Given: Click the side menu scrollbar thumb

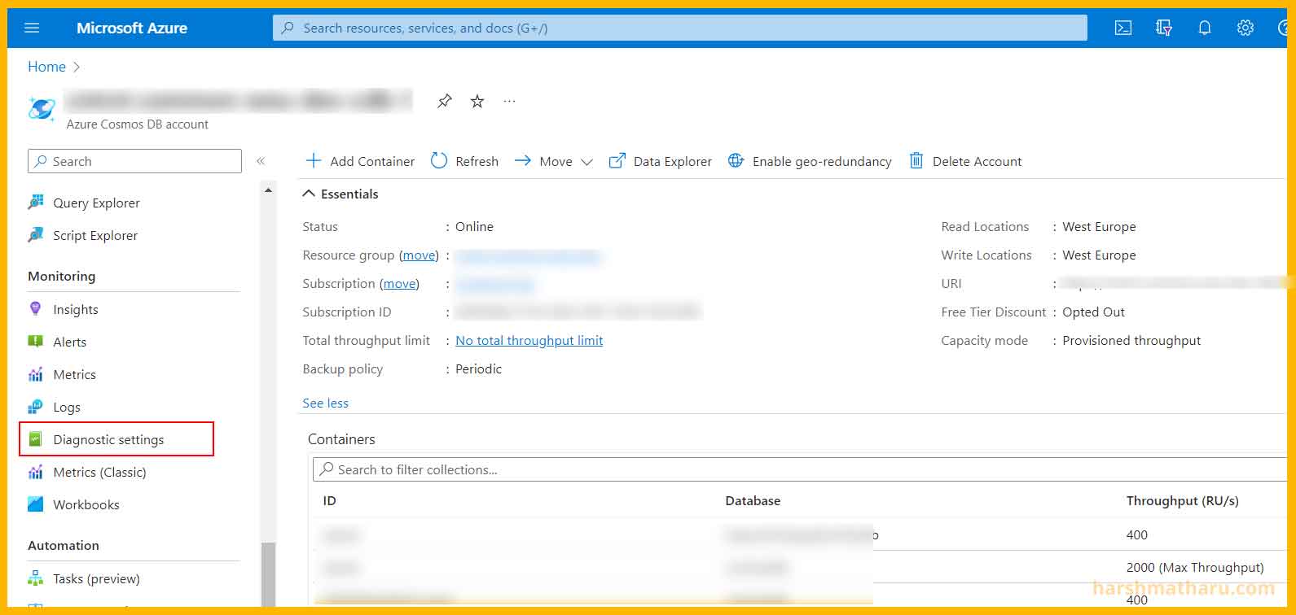Looking at the screenshot, I should point(268,574).
